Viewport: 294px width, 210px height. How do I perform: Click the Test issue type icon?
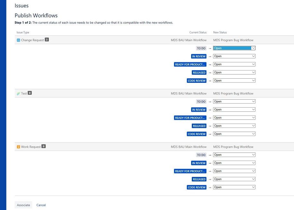coord(18,93)
